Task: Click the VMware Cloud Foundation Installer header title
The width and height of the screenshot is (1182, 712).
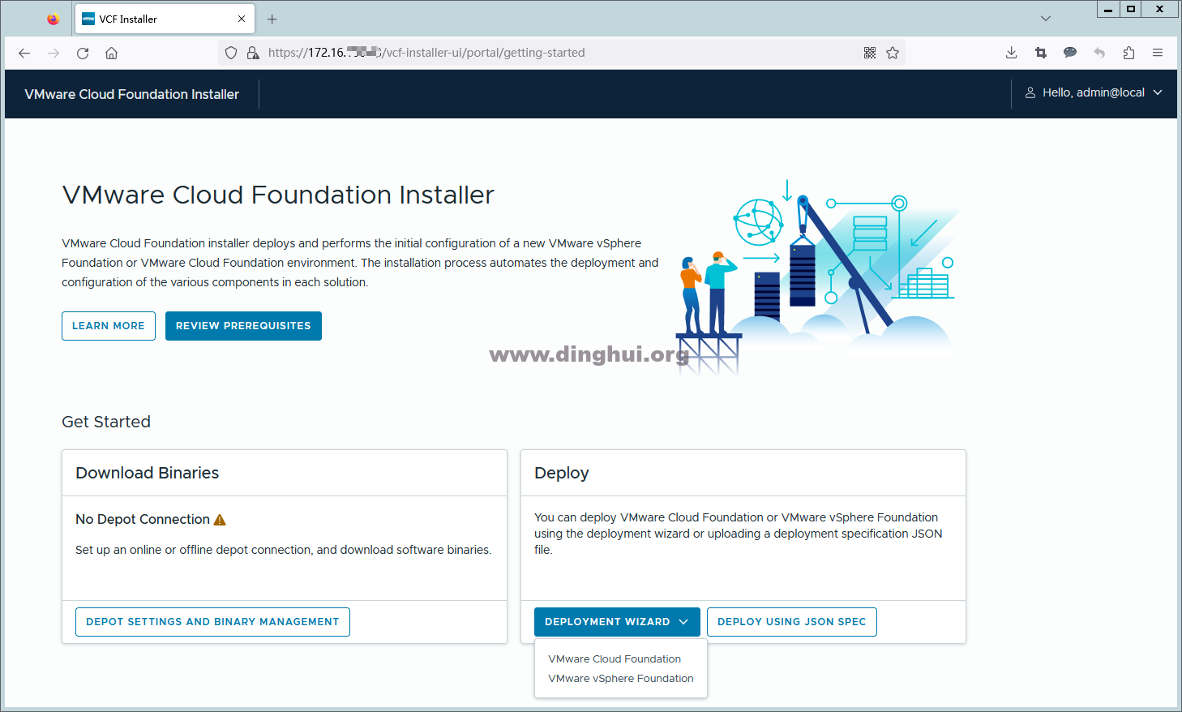Action: coord(131,94)
